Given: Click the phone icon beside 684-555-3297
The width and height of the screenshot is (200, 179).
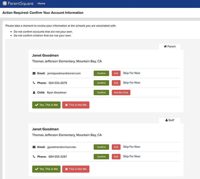Looking at the screenshot, I should click(34, 157).
